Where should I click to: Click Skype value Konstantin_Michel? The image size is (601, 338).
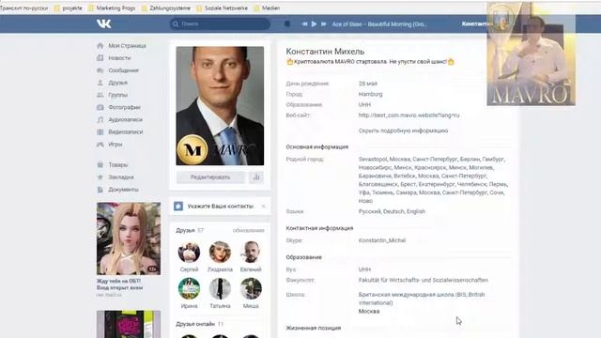coord(382,240)
